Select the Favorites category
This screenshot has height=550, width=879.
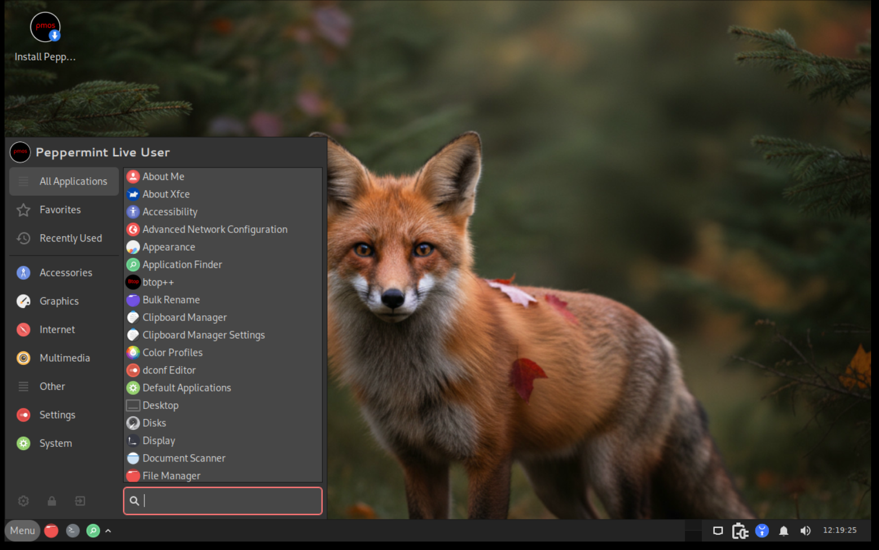click(x=60, y=210)
